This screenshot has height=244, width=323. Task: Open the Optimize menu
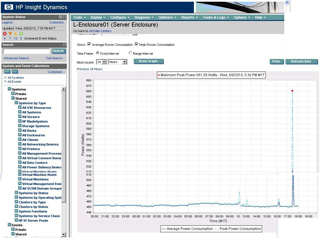167,17
